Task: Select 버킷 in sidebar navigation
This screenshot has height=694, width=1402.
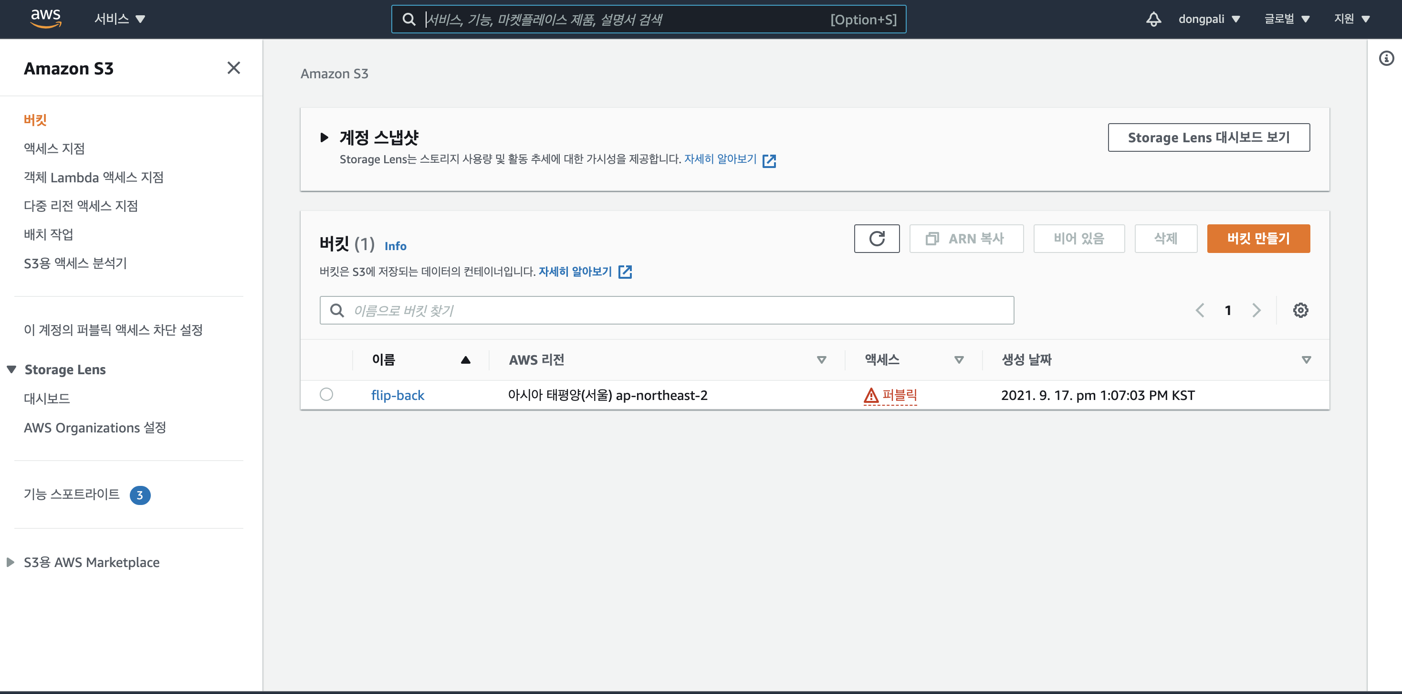Action: point(35,120)
